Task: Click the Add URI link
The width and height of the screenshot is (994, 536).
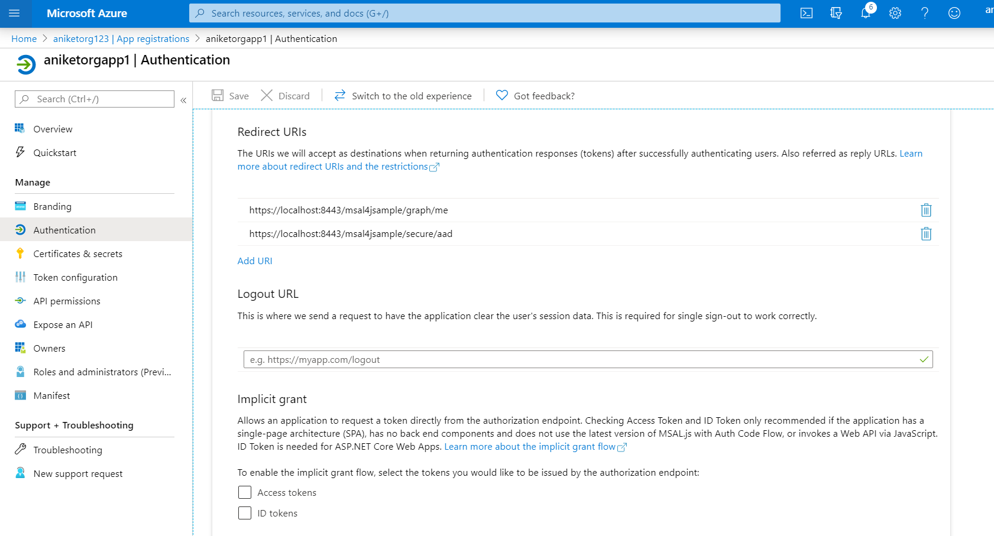Action: click(255, 261)
